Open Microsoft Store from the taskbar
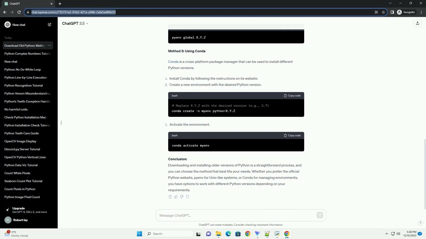Screen dimensions: 426x239 (x=238, y=234)
